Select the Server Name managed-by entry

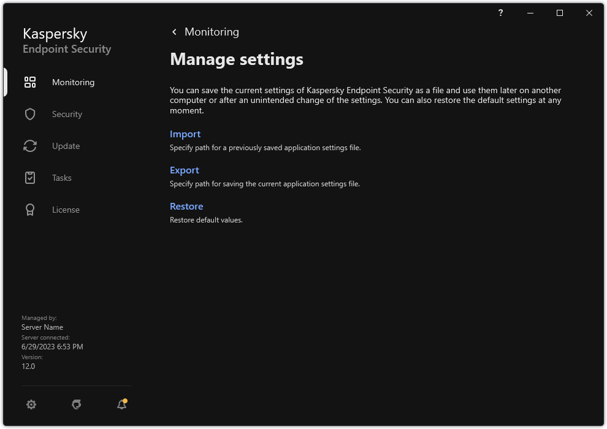coord(42,327)
